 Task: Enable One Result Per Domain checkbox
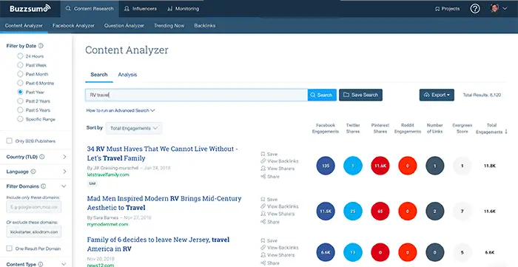[x=9, y=249]
